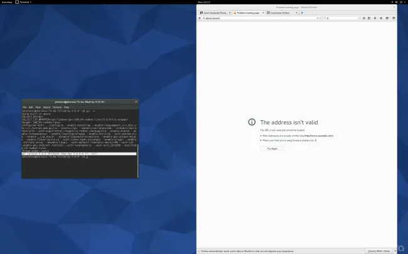Reload the page from the address bar
The height and width of the screenshot is (254, 408).
[320, 18]
